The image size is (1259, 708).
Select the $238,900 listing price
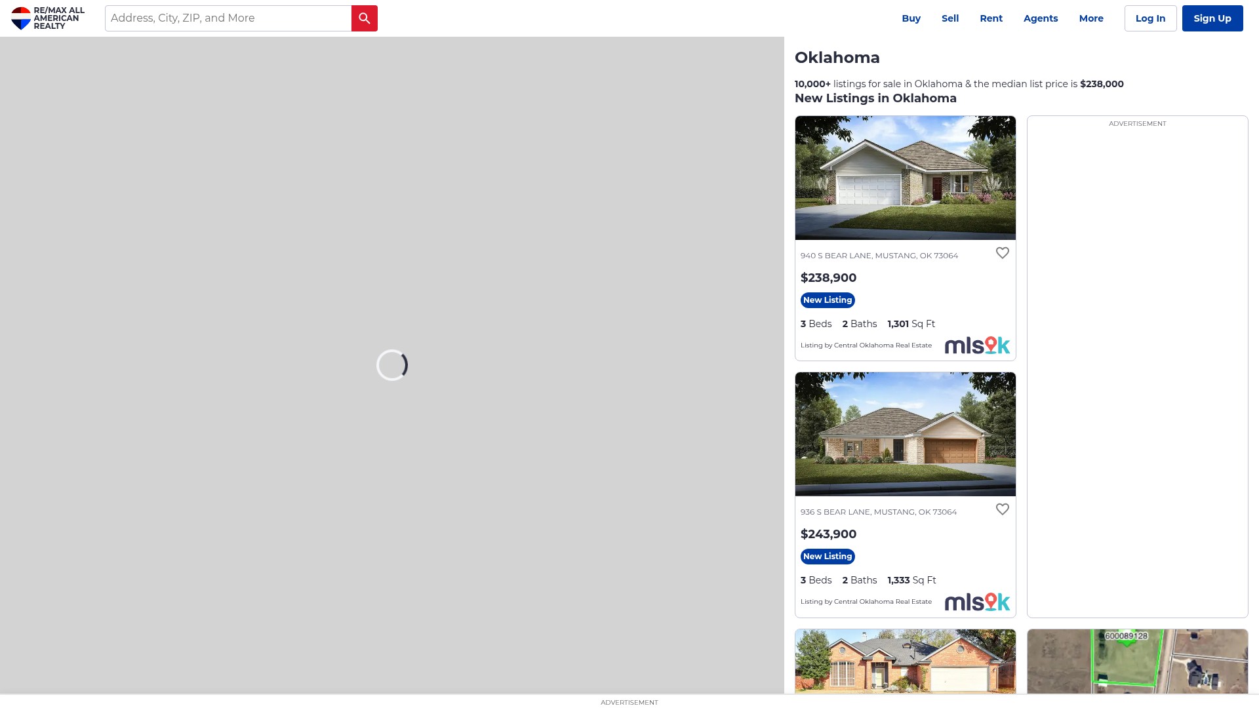point(828,278)
